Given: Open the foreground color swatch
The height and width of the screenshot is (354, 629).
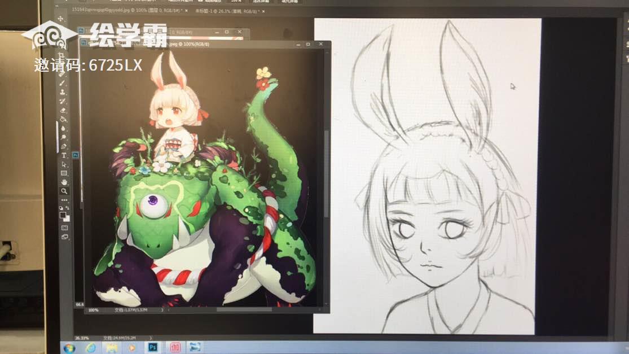Looking at the screenshot, I should (x=63, y=215).
